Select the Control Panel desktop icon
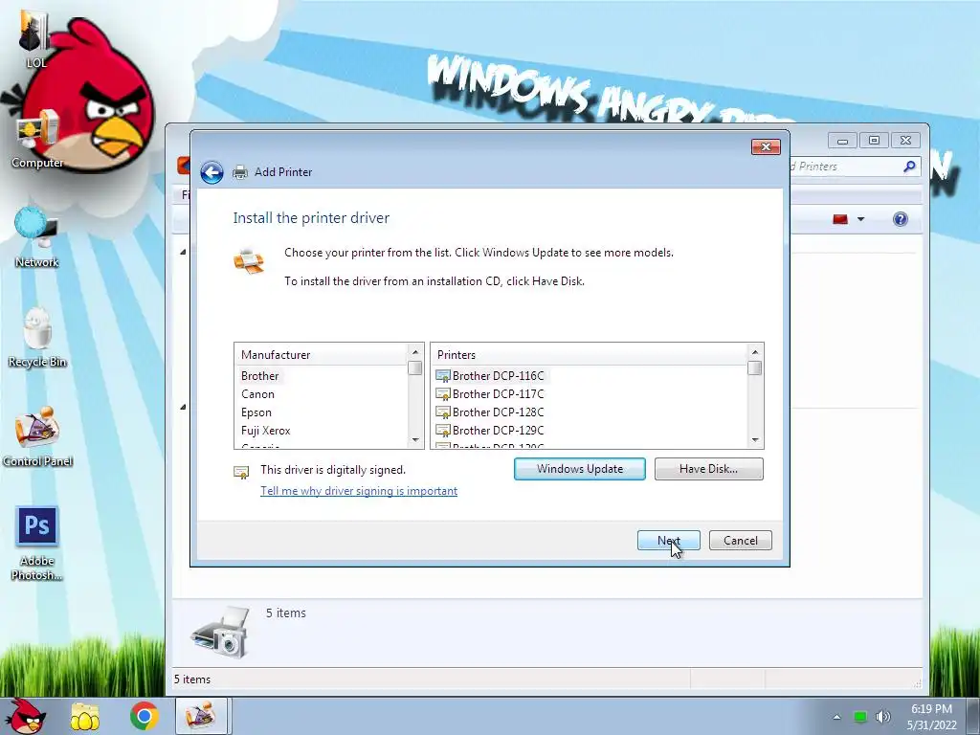The height and width of the screenshot is (735, 980). (x=37, y=436)
